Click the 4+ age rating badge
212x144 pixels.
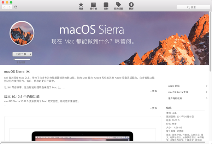(x=28, y=71)
